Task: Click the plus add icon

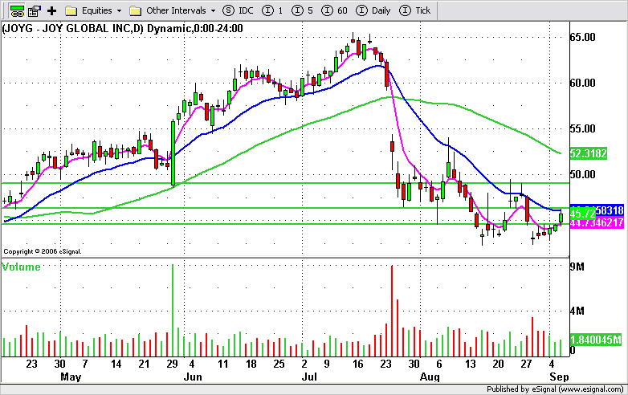Action: click(51, 10)
